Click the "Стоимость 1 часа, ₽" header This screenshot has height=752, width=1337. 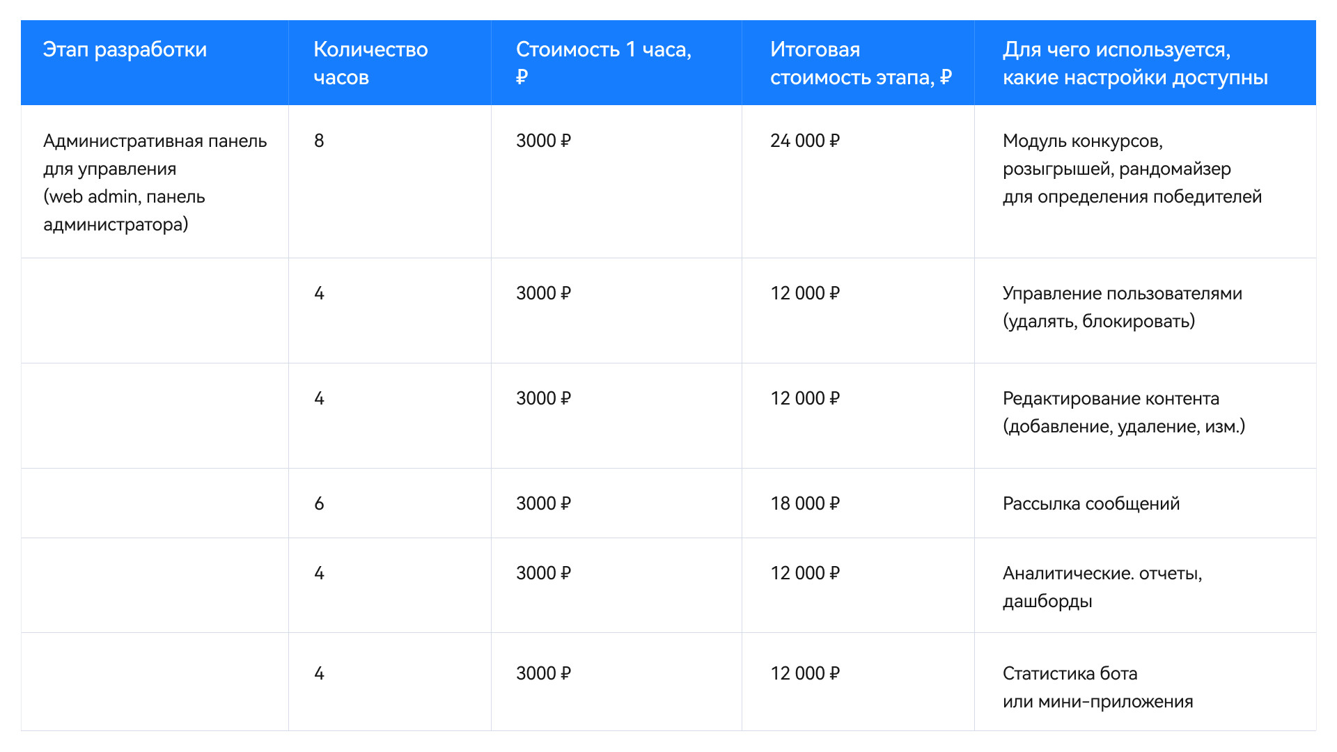[603, 63]
